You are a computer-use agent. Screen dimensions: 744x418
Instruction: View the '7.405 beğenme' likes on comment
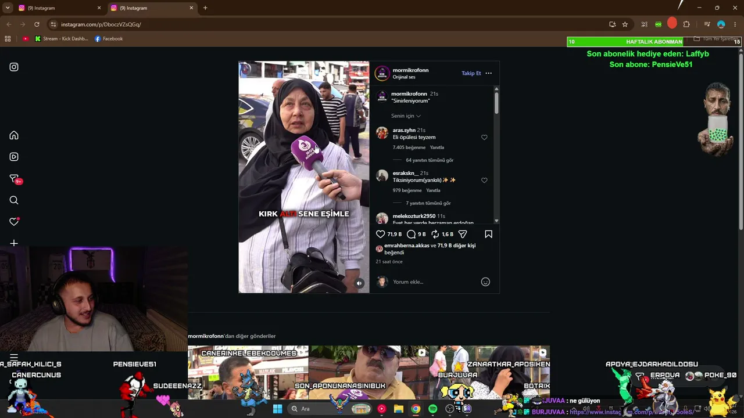(409, 147)
